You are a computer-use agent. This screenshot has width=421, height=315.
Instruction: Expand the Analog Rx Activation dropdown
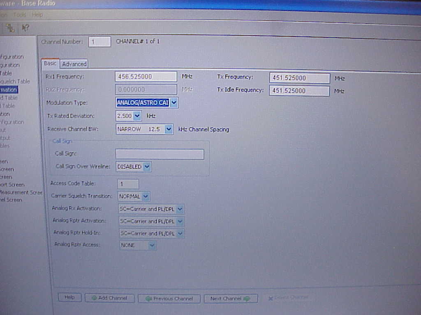click(179, 209)
